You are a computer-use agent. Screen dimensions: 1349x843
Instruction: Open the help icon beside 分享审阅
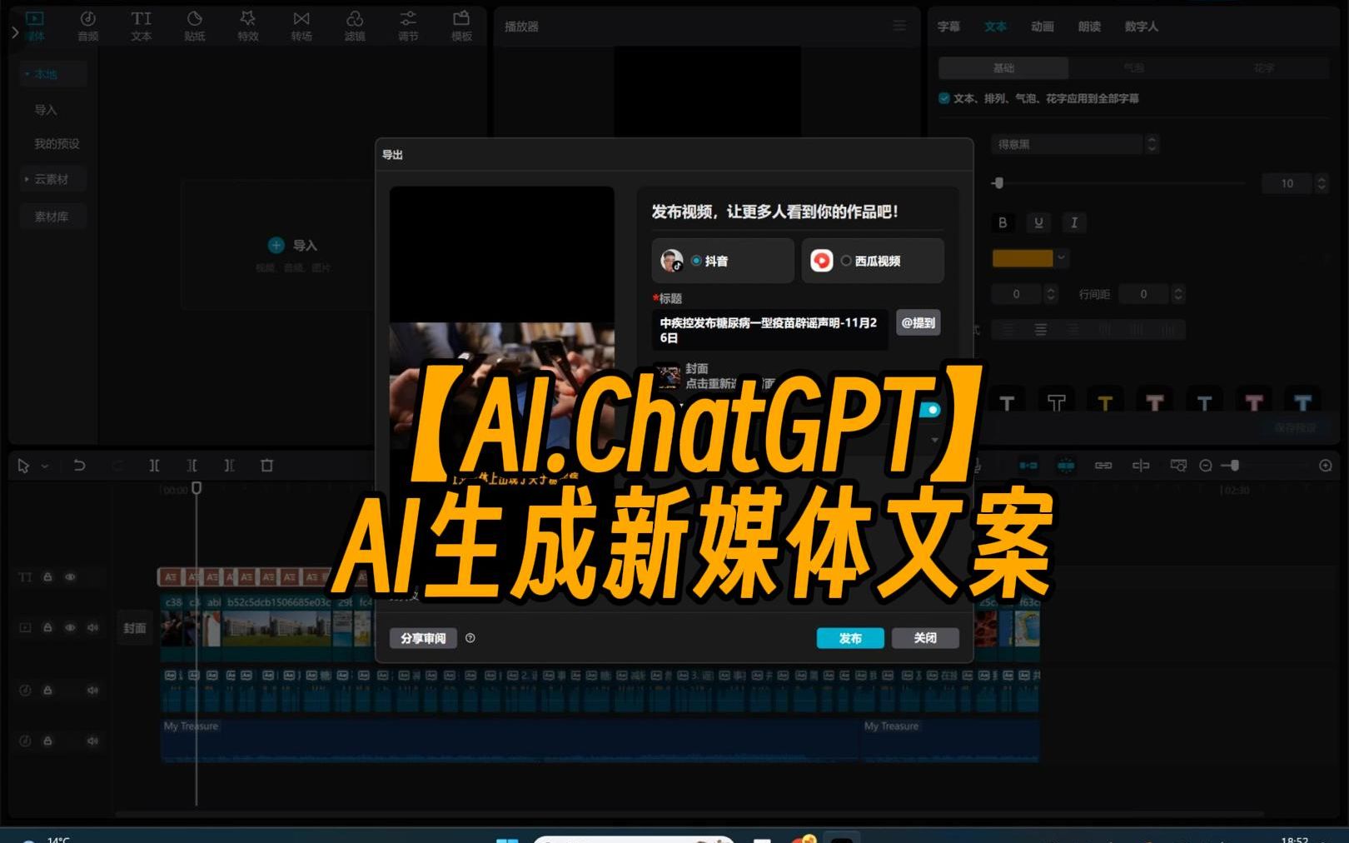click(x=470, y=638)
